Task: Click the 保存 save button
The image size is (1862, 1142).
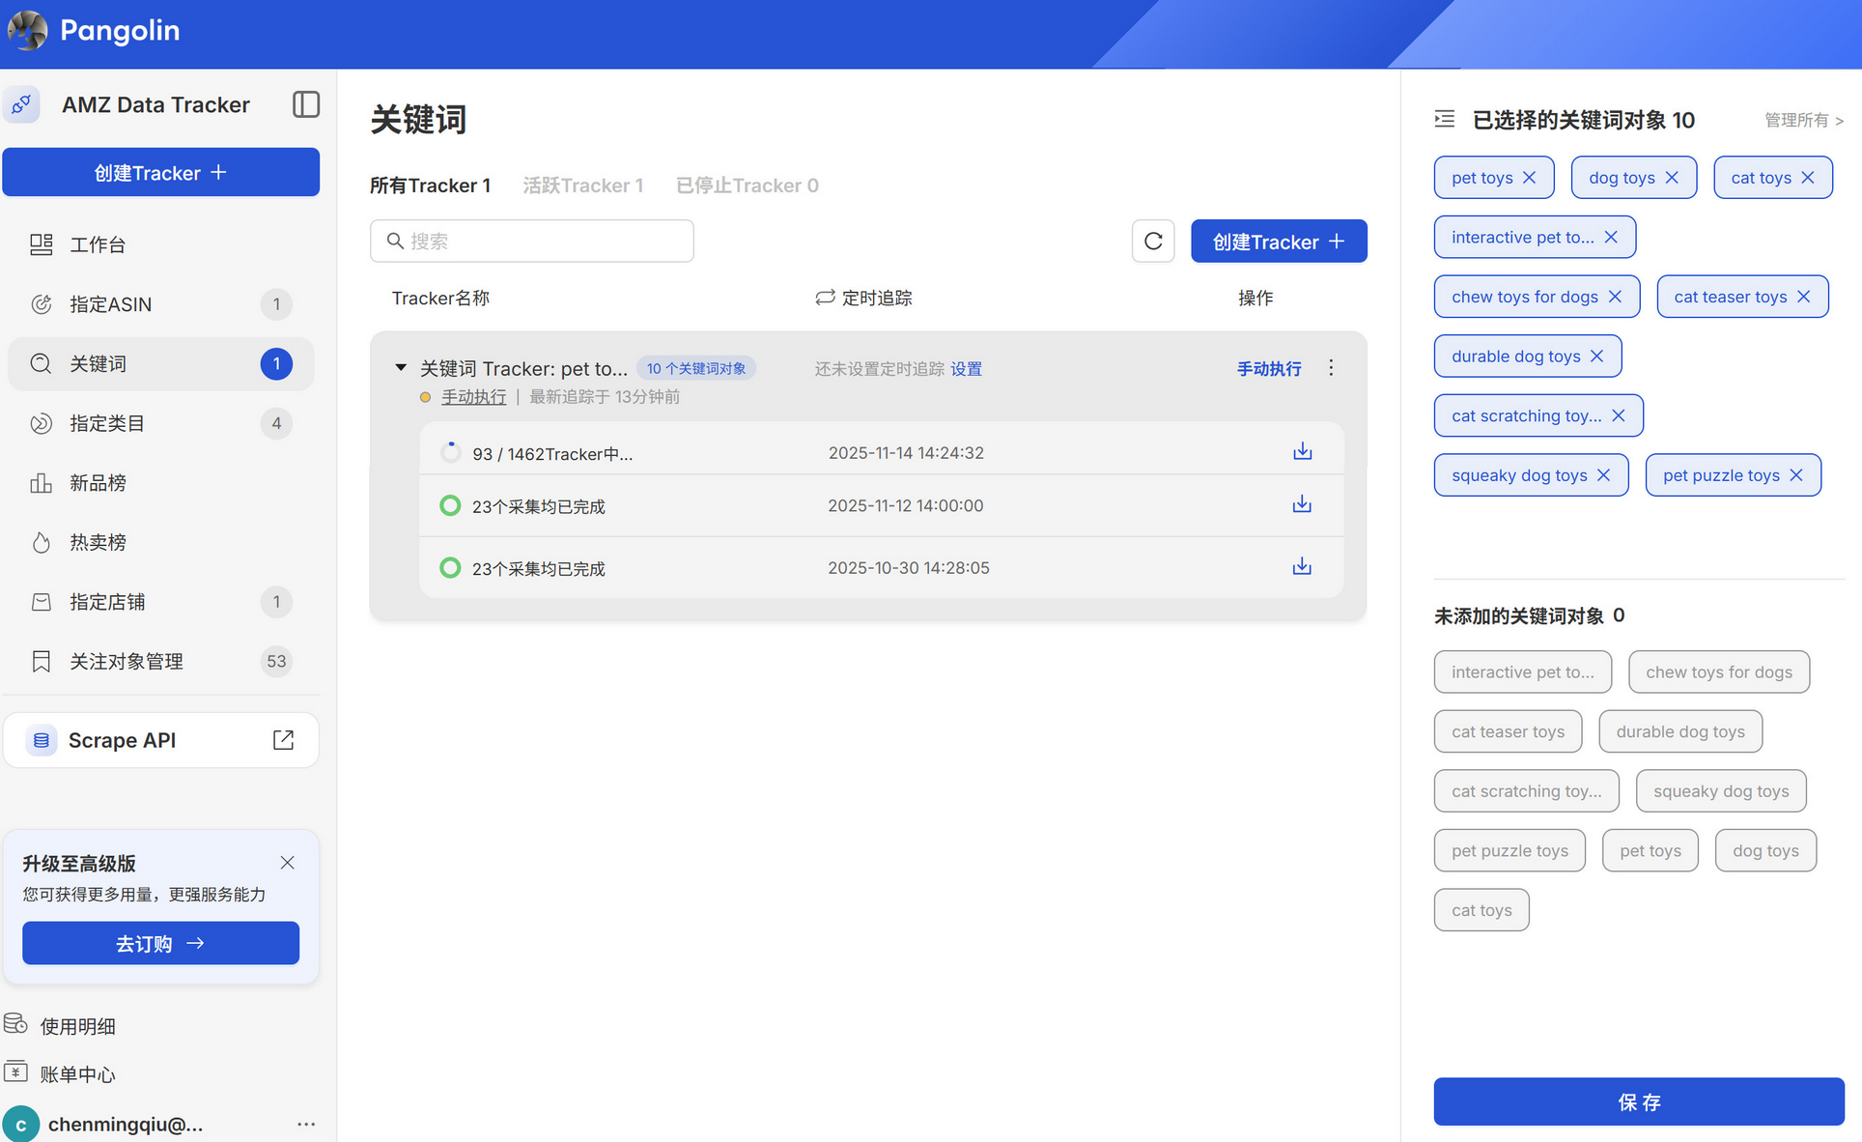Action: (x=1638, y=1101)
